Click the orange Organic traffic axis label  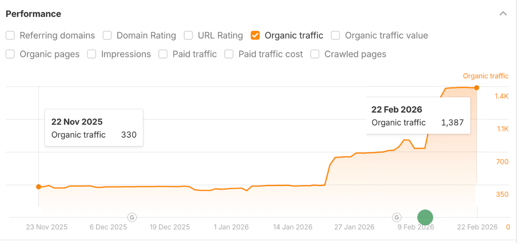(x=485, y=76)
